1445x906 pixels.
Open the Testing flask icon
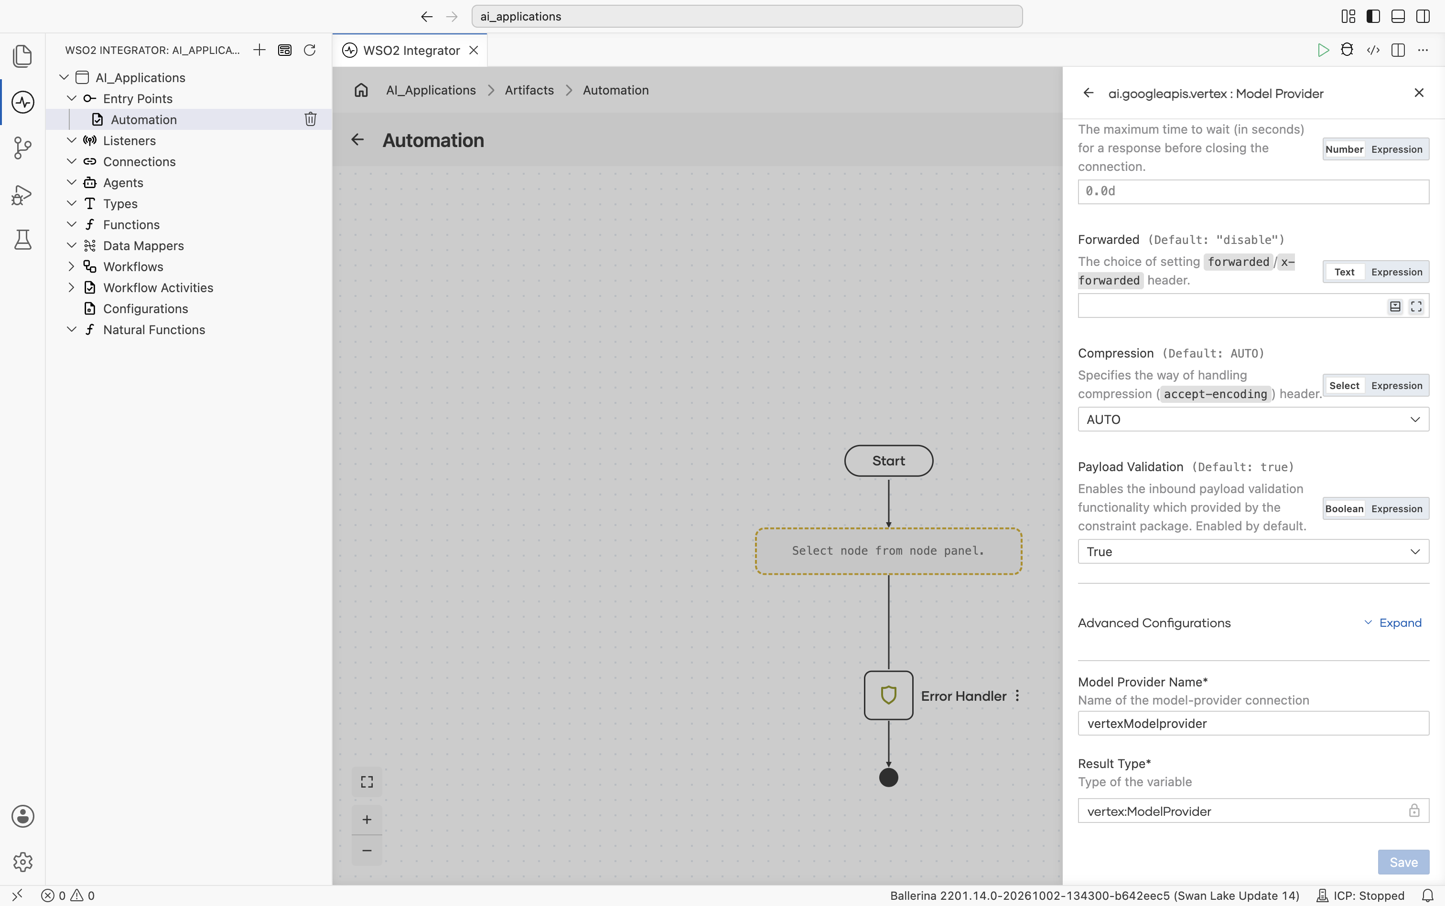pyautogui.click(x=23, y=240)
